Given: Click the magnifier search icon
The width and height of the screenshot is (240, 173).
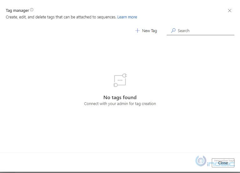Looking at the screenshot, I should point(173,31).
